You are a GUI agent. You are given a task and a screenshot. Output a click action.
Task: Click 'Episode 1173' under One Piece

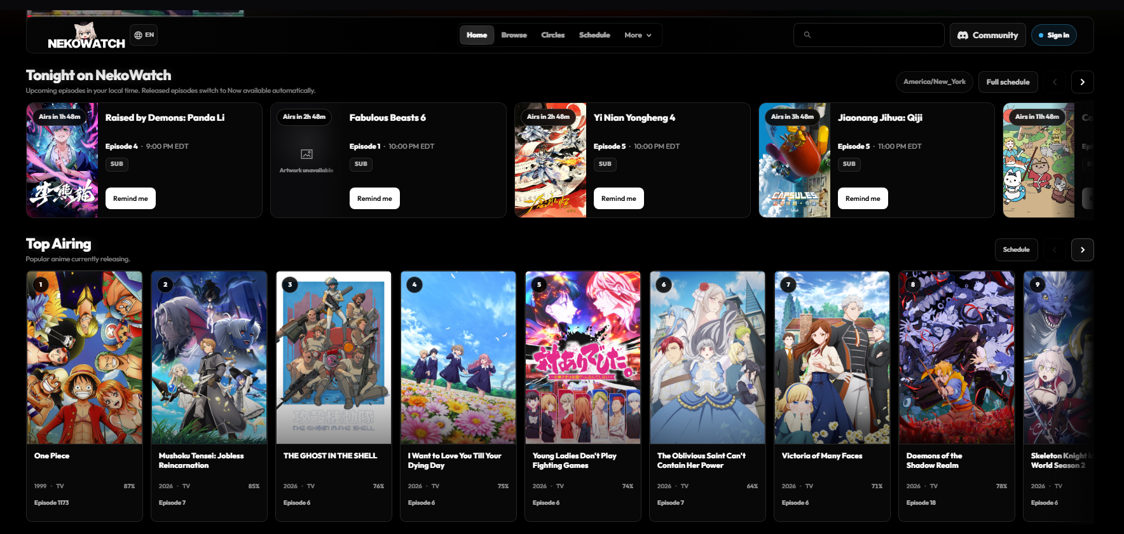point(51,503)
